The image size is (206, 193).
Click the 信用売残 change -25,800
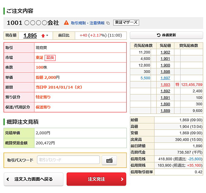tap(194, 159)
